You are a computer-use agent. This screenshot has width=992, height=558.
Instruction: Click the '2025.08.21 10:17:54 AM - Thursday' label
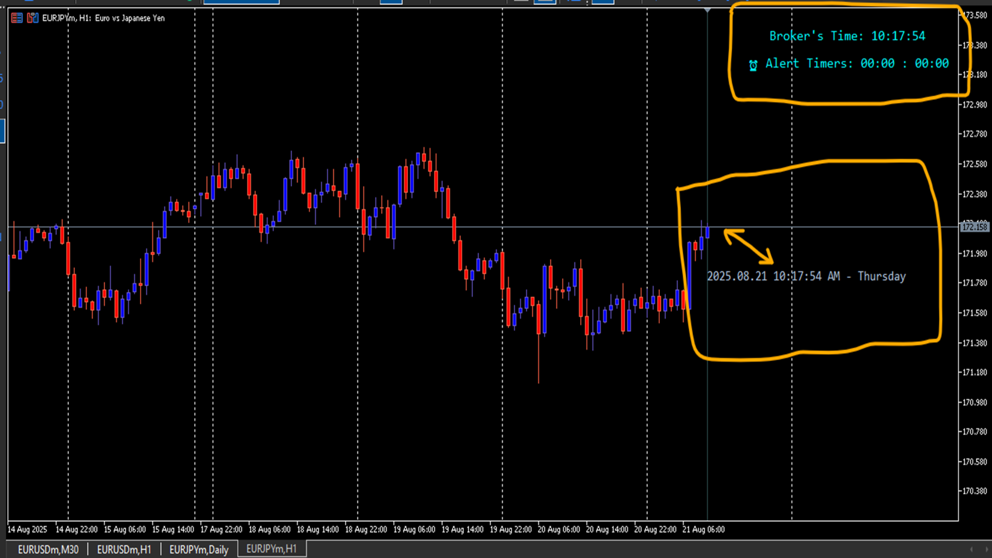point(806,276)
